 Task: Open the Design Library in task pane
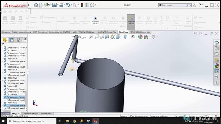pyautogui.click(x=217, y=48)
